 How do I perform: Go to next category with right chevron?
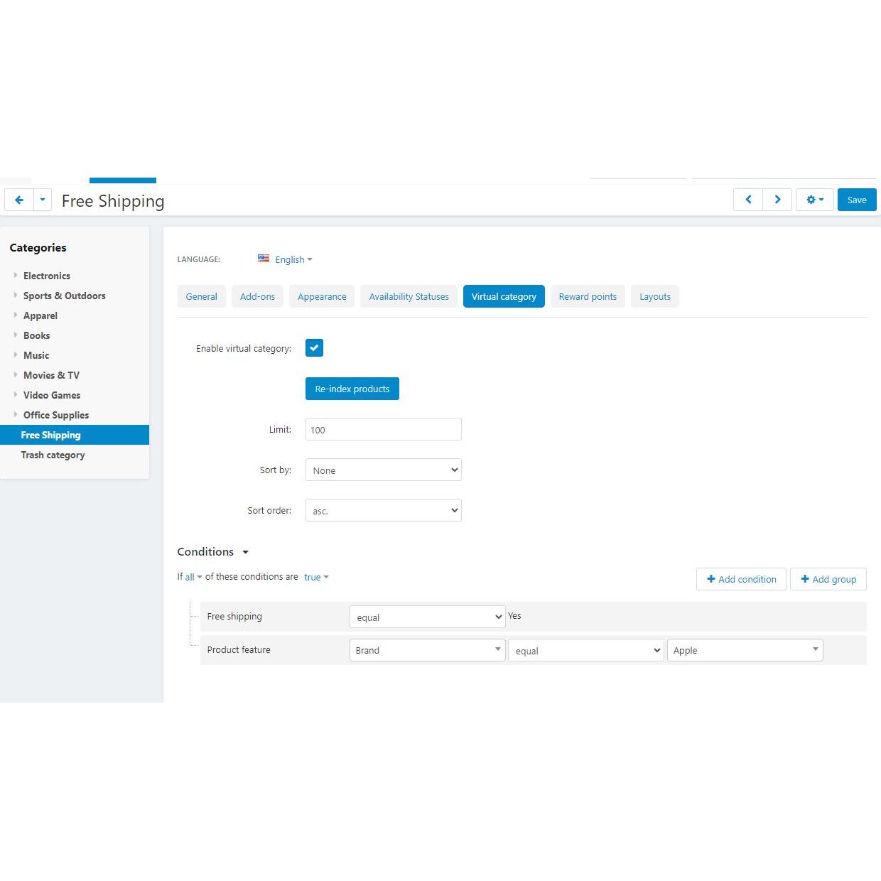pyautogui.click(x=777, y=200)
